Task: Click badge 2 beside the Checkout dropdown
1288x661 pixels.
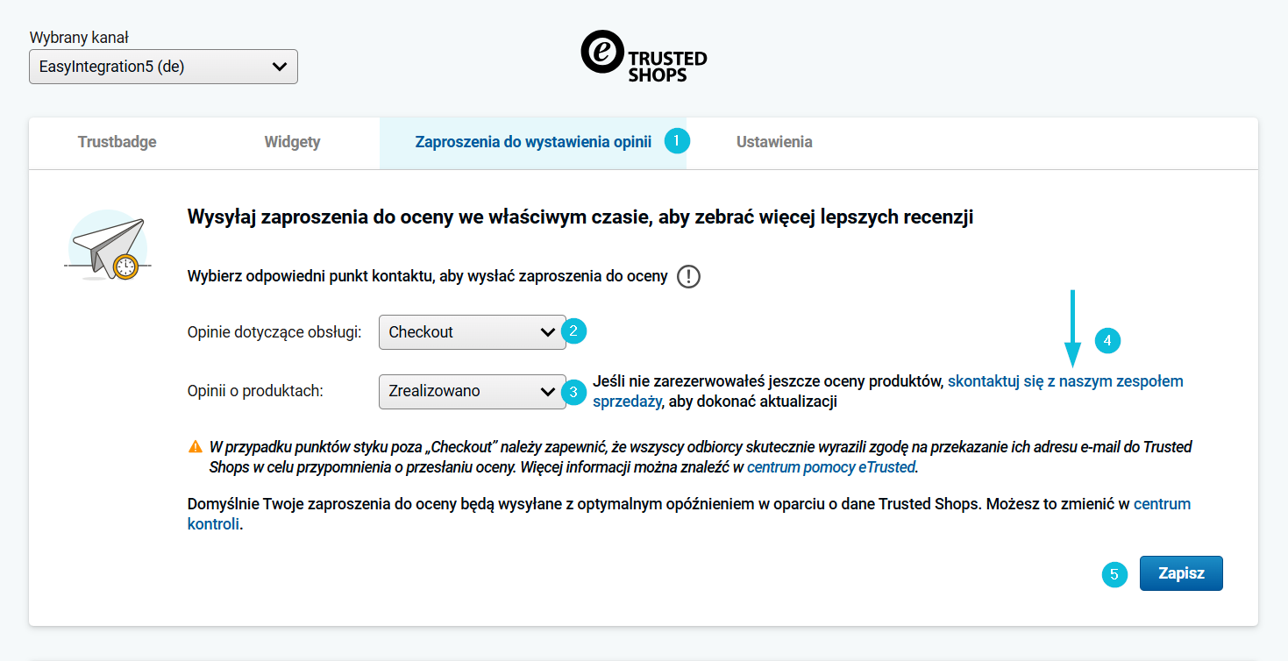Action: (x=573, y=331)
